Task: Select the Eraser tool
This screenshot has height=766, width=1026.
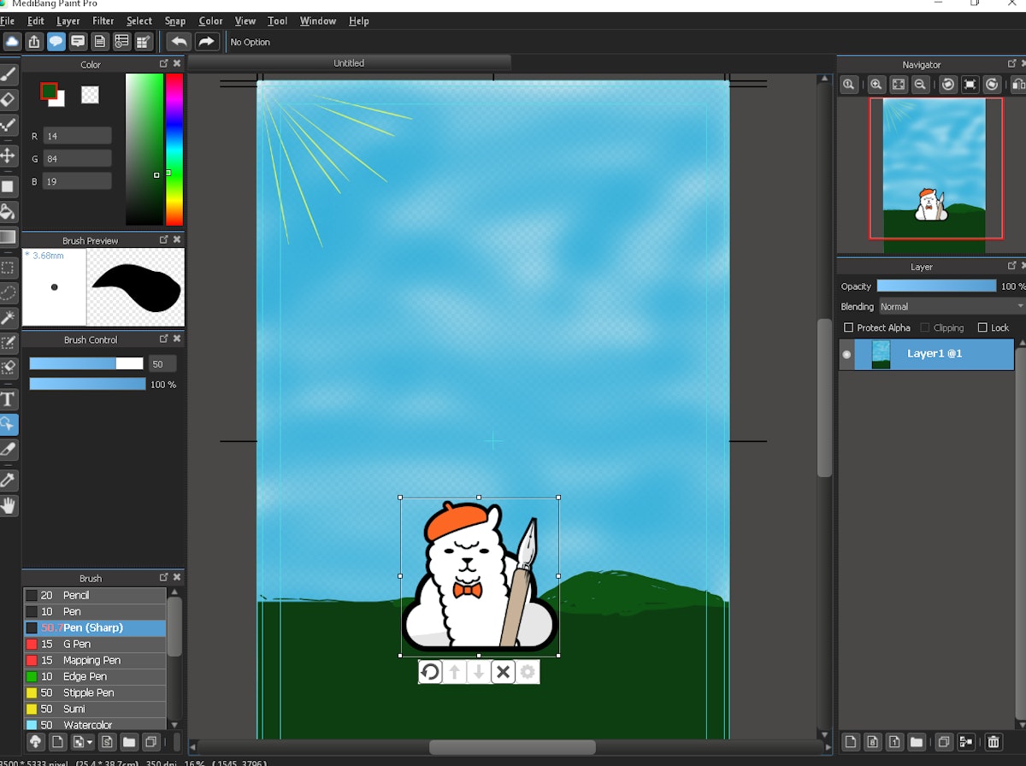Action: [x=9, y=99]
